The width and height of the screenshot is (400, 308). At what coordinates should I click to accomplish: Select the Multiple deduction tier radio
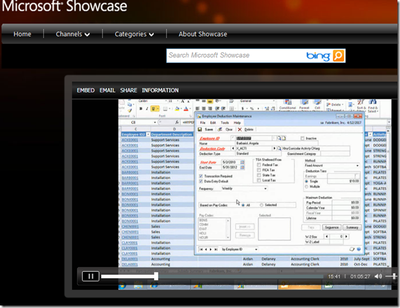pyautogui.click(x=307, y=186)
